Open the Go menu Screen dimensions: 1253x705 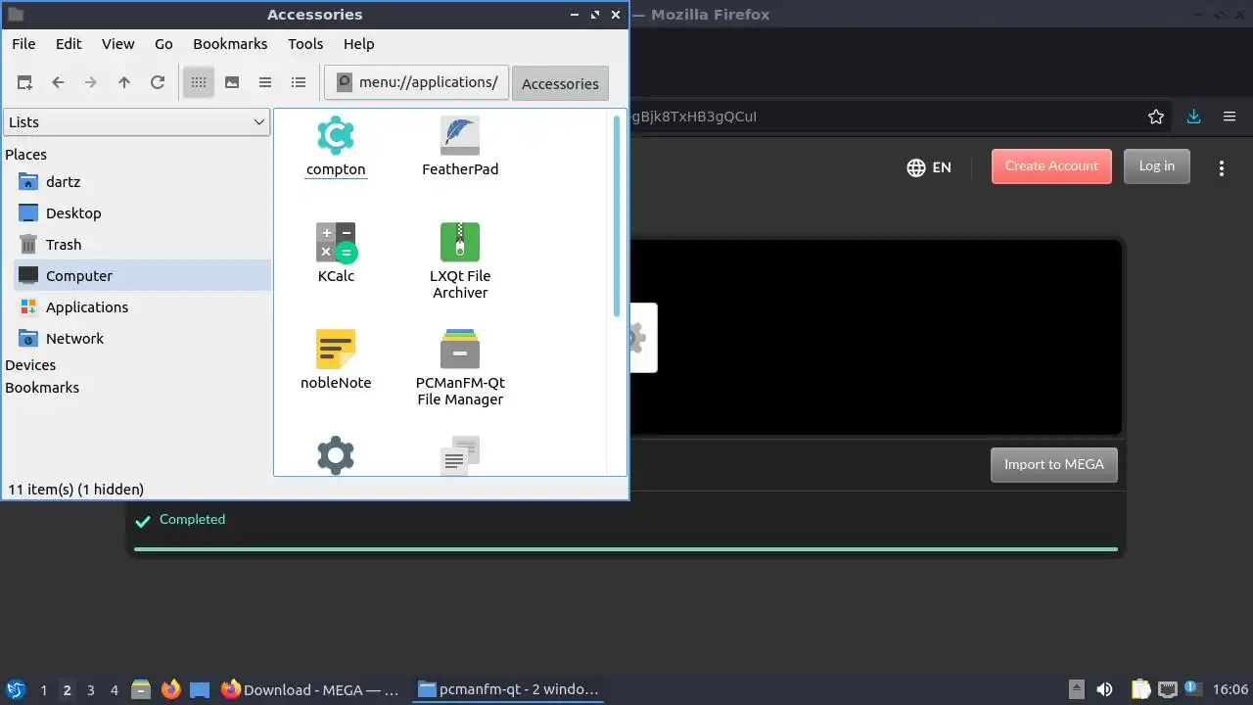tap(163, 44)
